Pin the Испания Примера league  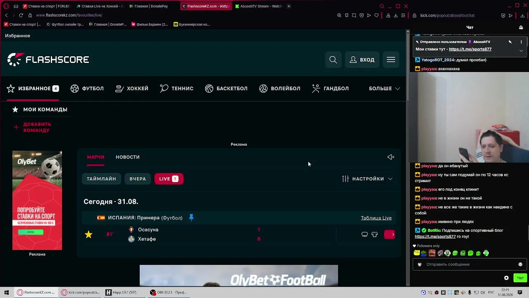click(191, 217)
